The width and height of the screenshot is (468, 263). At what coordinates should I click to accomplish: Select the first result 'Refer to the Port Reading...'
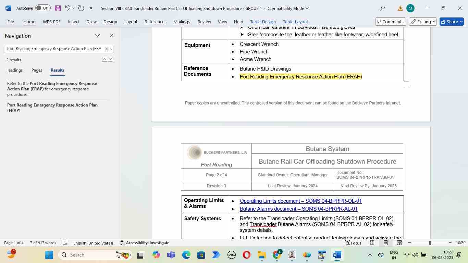coord(57,89)
